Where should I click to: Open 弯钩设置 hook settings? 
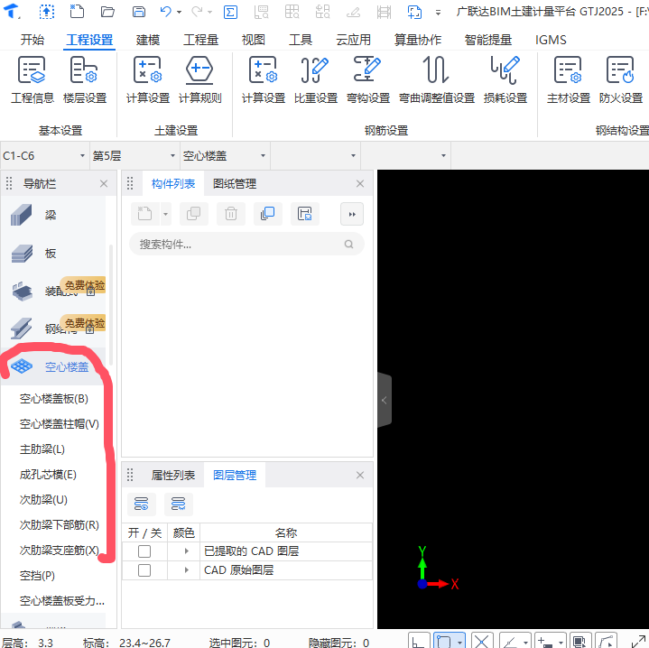point(368,79)
